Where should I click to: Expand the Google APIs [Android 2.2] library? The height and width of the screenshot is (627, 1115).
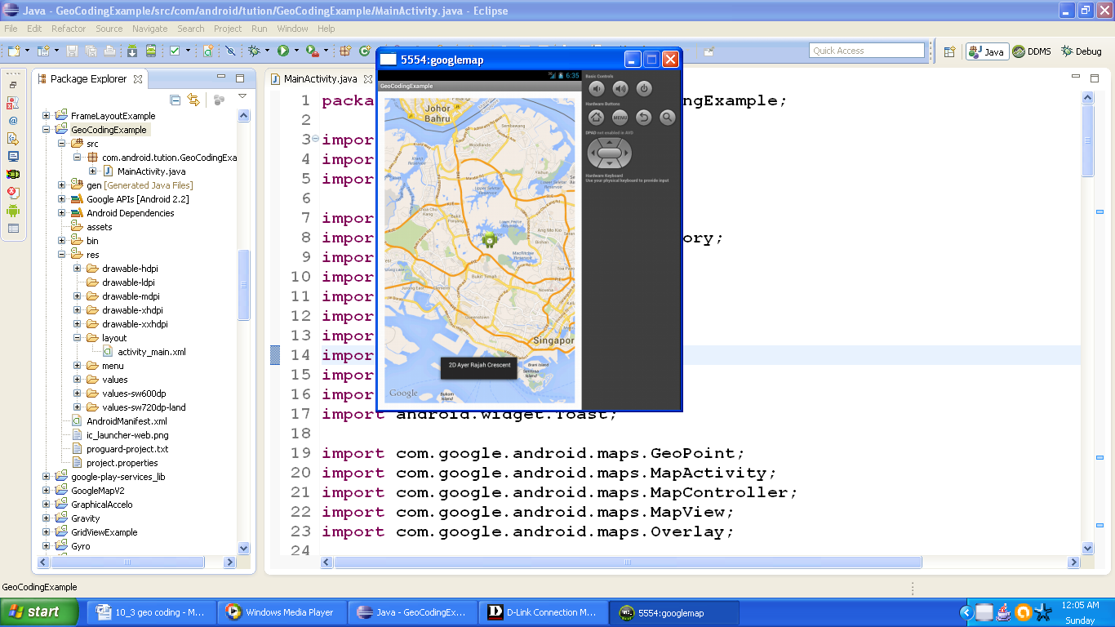click(x=62, y=199)
